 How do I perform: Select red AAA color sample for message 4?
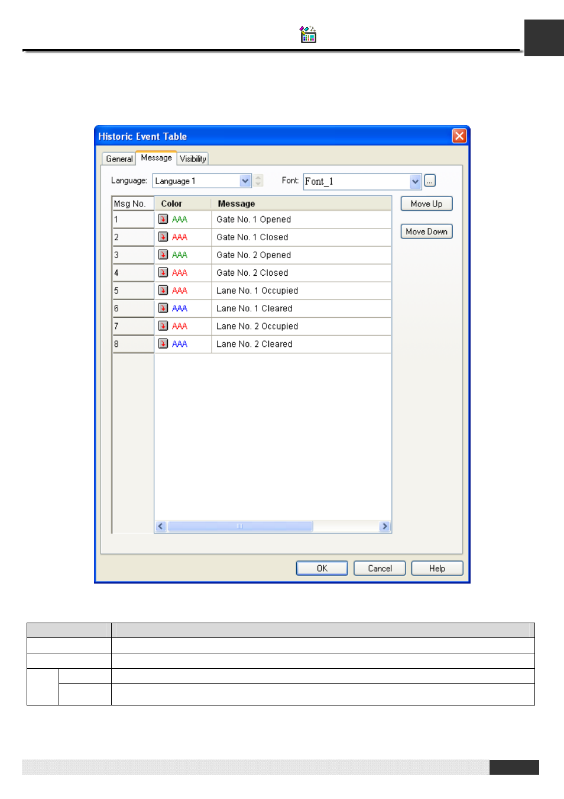[180, 273]
